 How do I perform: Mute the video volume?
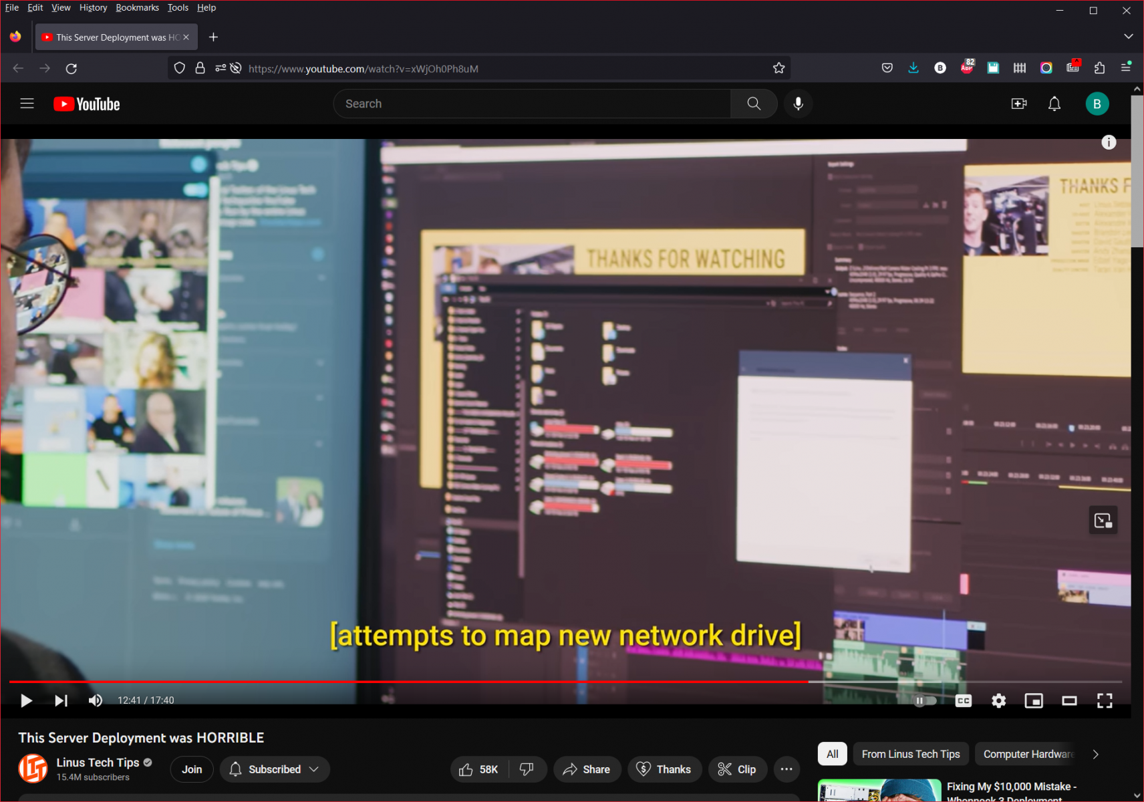click(x=96, y=700)
